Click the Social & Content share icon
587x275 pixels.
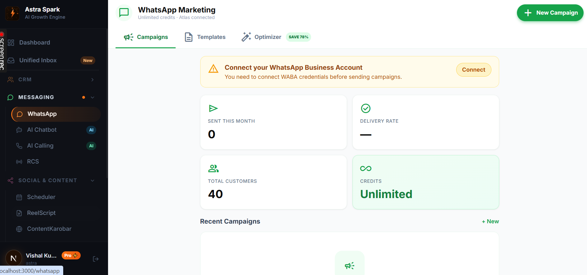(x=11, y=181)
